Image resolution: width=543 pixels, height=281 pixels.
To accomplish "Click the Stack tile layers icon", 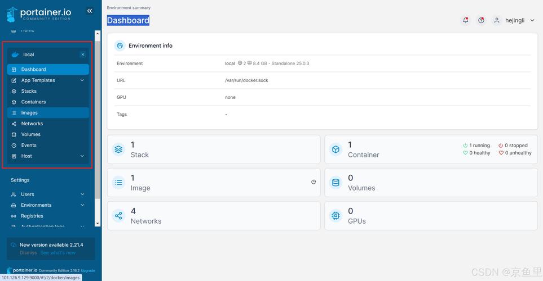I will point(118,149).
